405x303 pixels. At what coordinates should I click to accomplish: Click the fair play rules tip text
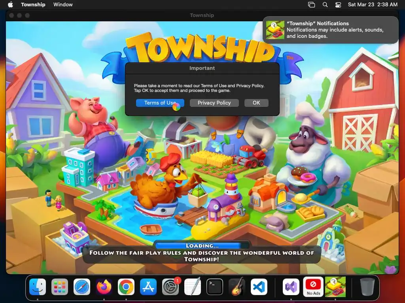202,256
